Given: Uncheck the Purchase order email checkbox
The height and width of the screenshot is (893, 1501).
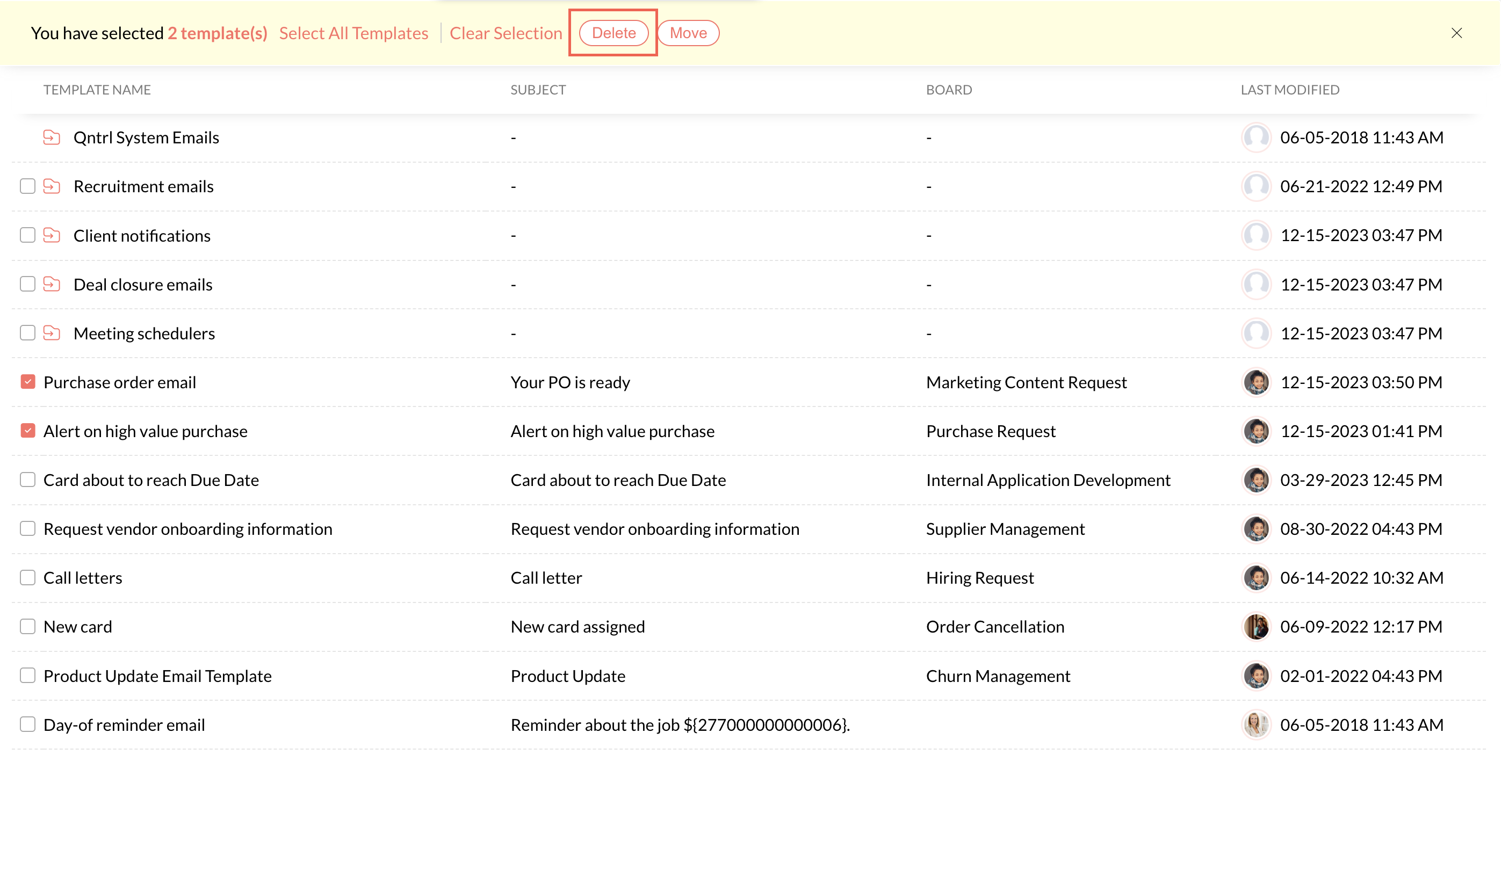Looking at the screenshot, I should pyautogui.click(x=28, y=382).
